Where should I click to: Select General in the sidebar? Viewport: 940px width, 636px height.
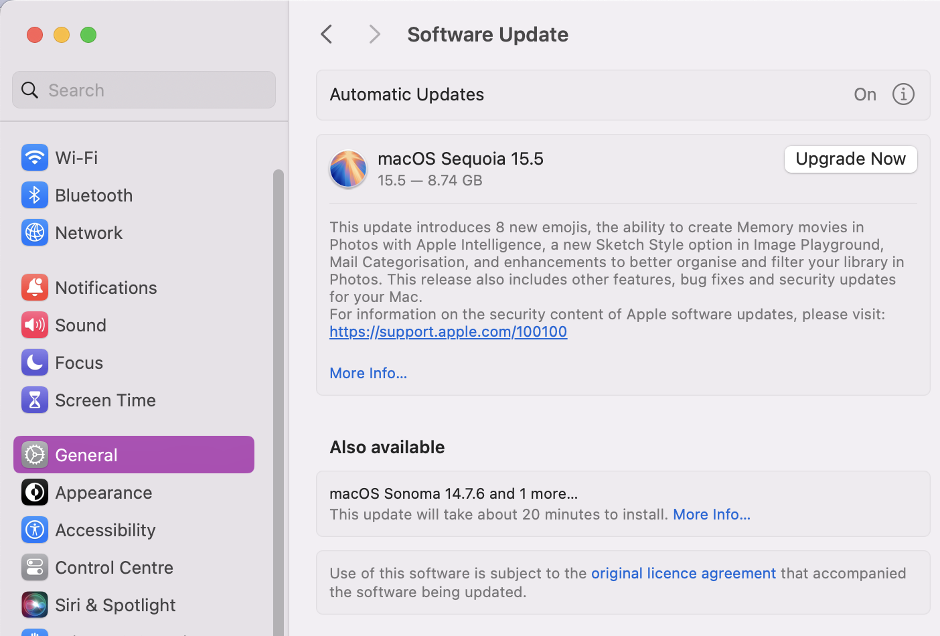tap(86, 455)
